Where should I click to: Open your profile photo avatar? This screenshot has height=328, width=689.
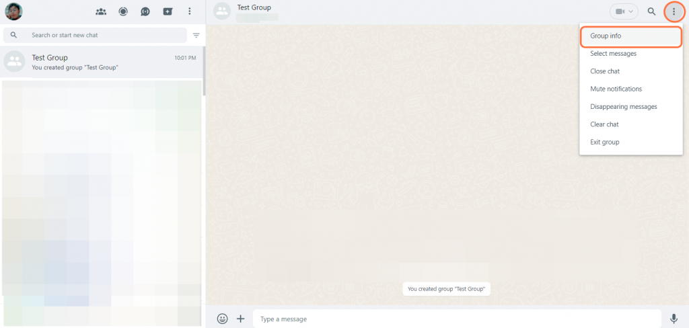coord(13,11)
